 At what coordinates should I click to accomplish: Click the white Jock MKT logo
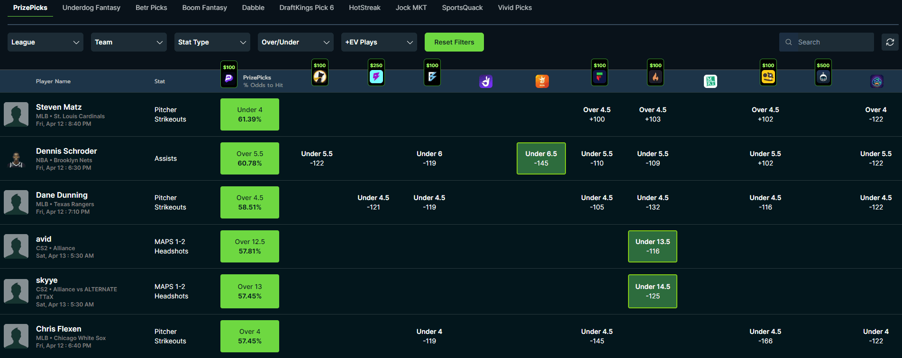coord(710,81)
